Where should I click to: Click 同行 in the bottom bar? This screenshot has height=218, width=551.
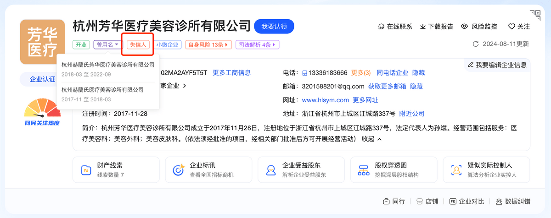399,202
